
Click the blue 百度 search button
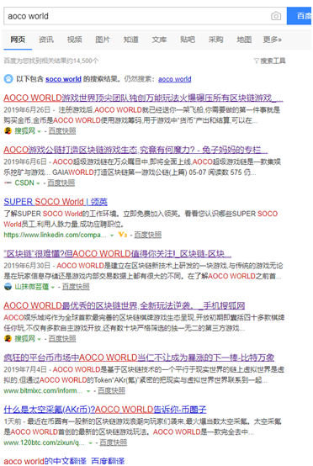click(x=300, y=16)
